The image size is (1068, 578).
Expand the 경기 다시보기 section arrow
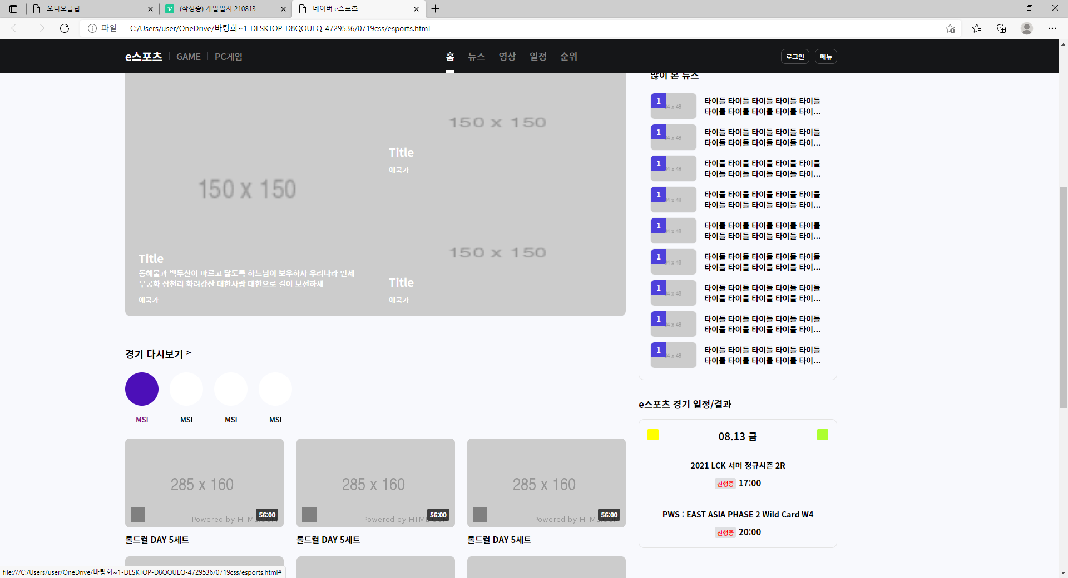point(189,353)
